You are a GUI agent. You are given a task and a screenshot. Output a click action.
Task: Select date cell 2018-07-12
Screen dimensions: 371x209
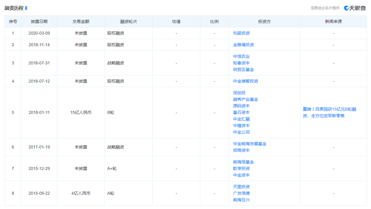click(39, 81)
